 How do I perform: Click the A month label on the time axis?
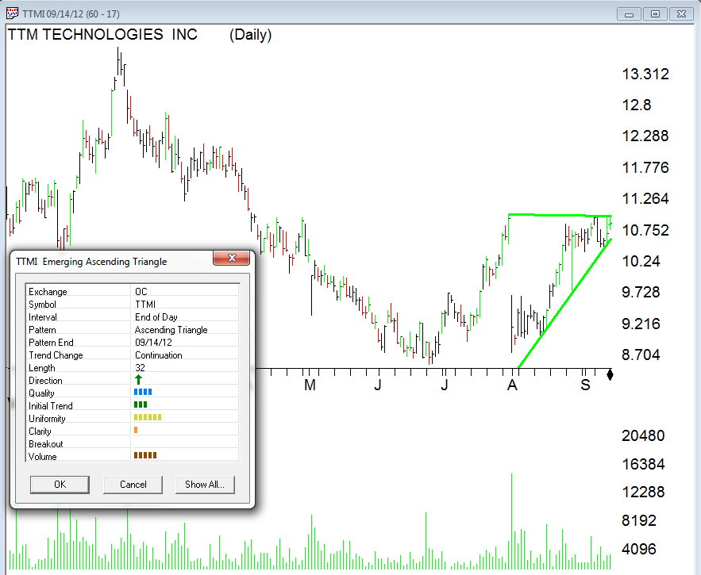(512, 385)
